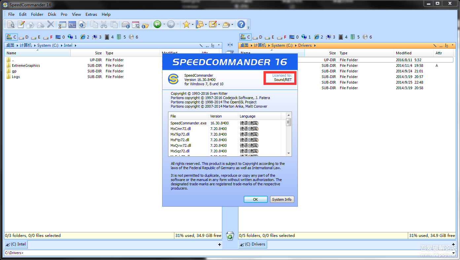Expand the folder tree icon dropdown arrow
460x260 pixels.
coord(206,24)
